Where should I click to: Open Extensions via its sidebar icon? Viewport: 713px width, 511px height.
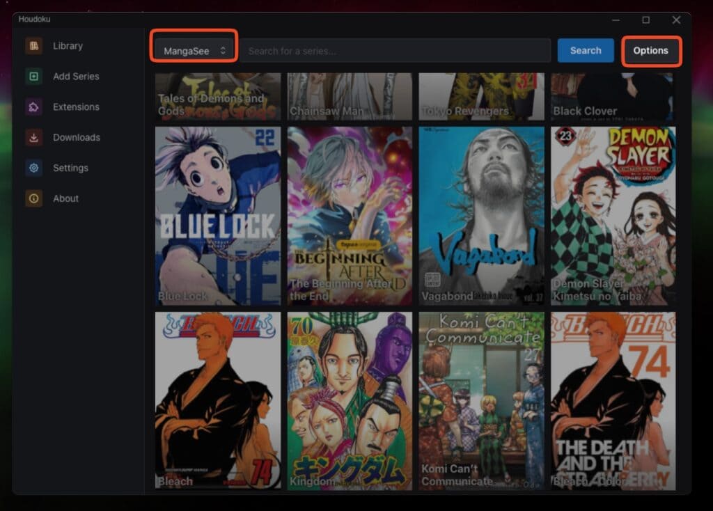33,107
